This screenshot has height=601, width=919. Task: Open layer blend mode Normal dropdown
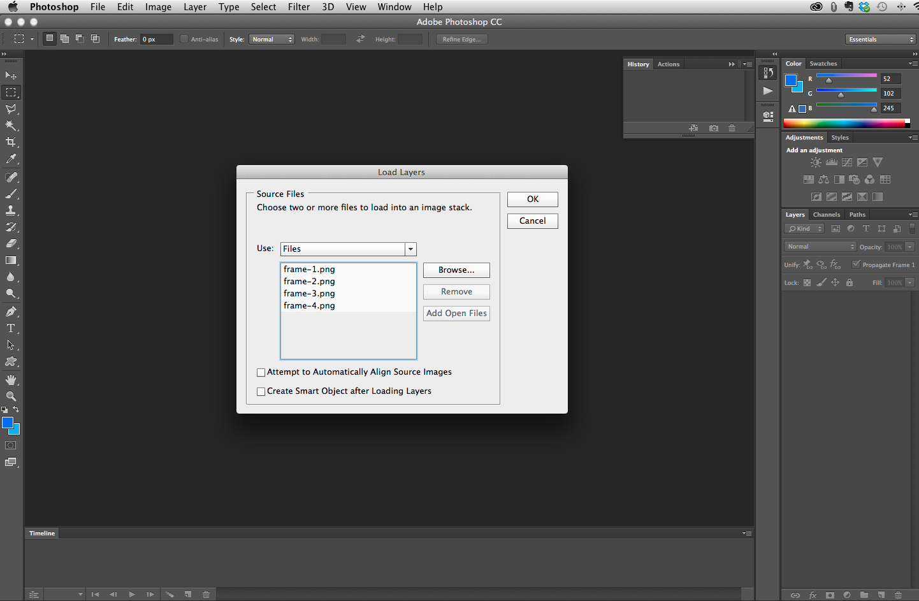pyautogui.click(x=820, y=247)
